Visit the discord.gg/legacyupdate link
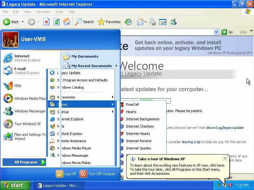The image size is (254, 190). point(225,128)
